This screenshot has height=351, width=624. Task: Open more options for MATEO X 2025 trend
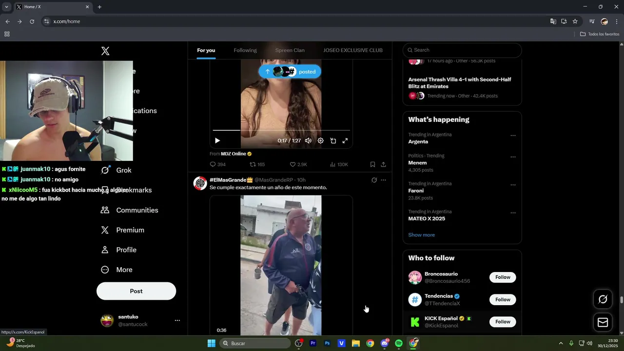coord(513,213)
